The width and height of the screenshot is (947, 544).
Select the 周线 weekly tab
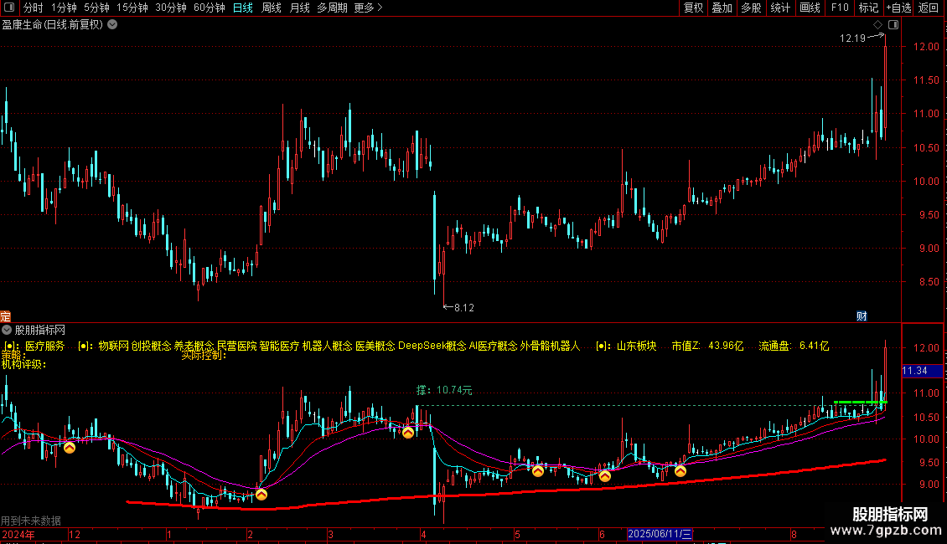pyautogui.click(x=272, y=8)
